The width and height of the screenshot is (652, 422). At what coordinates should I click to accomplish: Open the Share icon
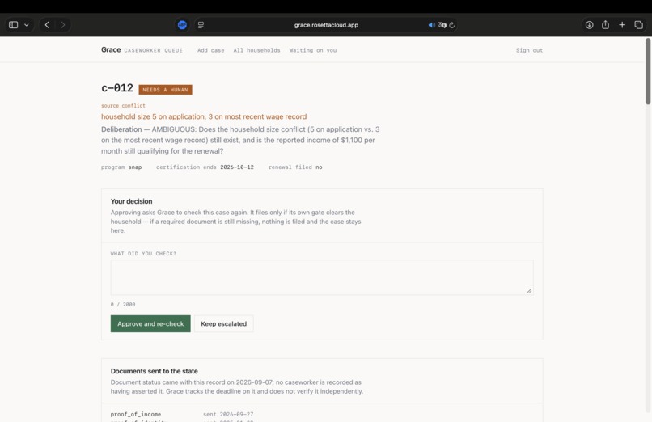[605, 25]
